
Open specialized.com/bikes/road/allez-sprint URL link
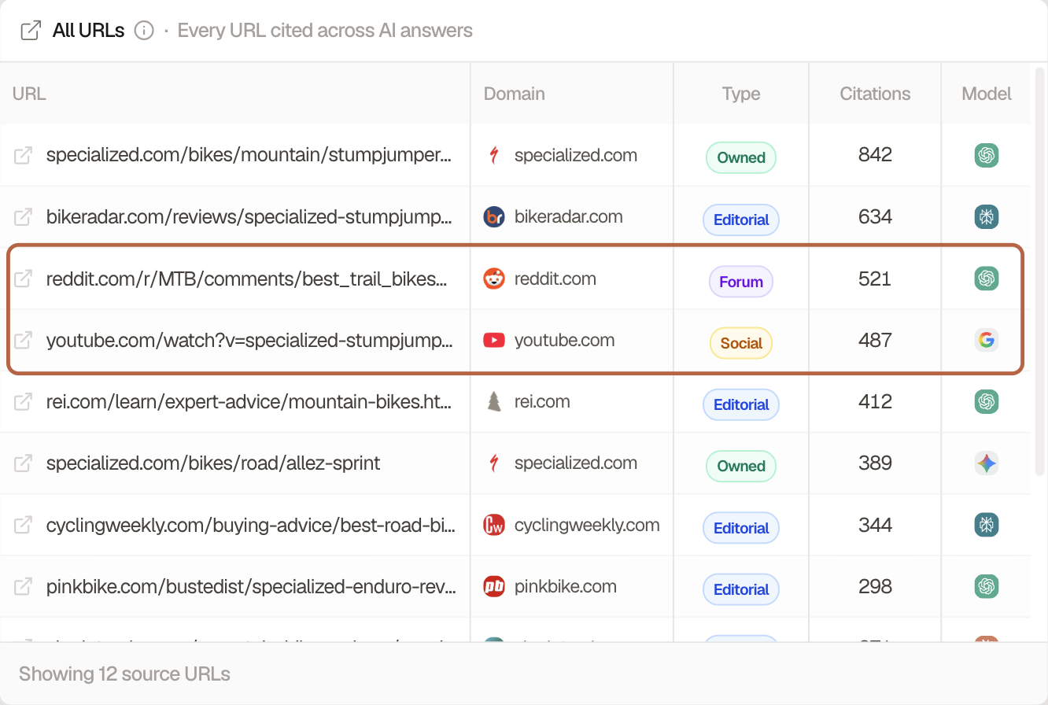point(213,463)
